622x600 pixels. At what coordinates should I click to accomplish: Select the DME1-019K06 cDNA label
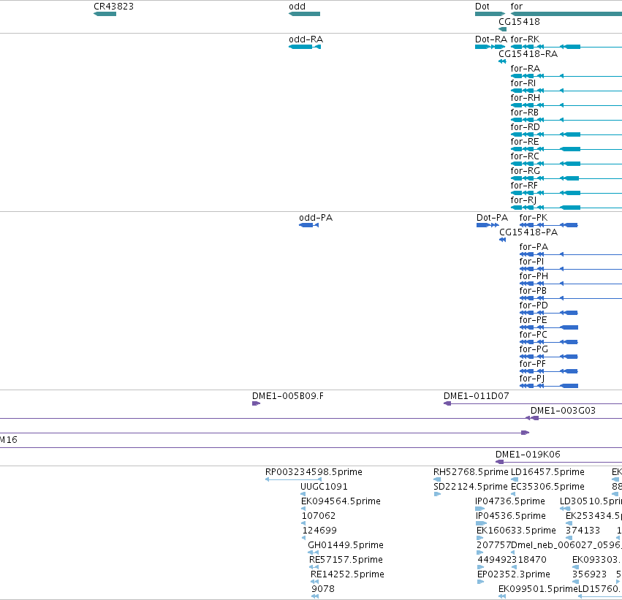coord(528,455)
